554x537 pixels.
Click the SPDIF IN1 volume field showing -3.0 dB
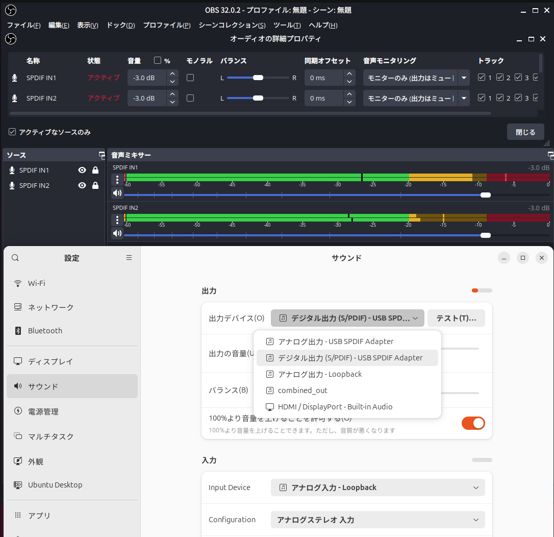[x=147, y=78]
